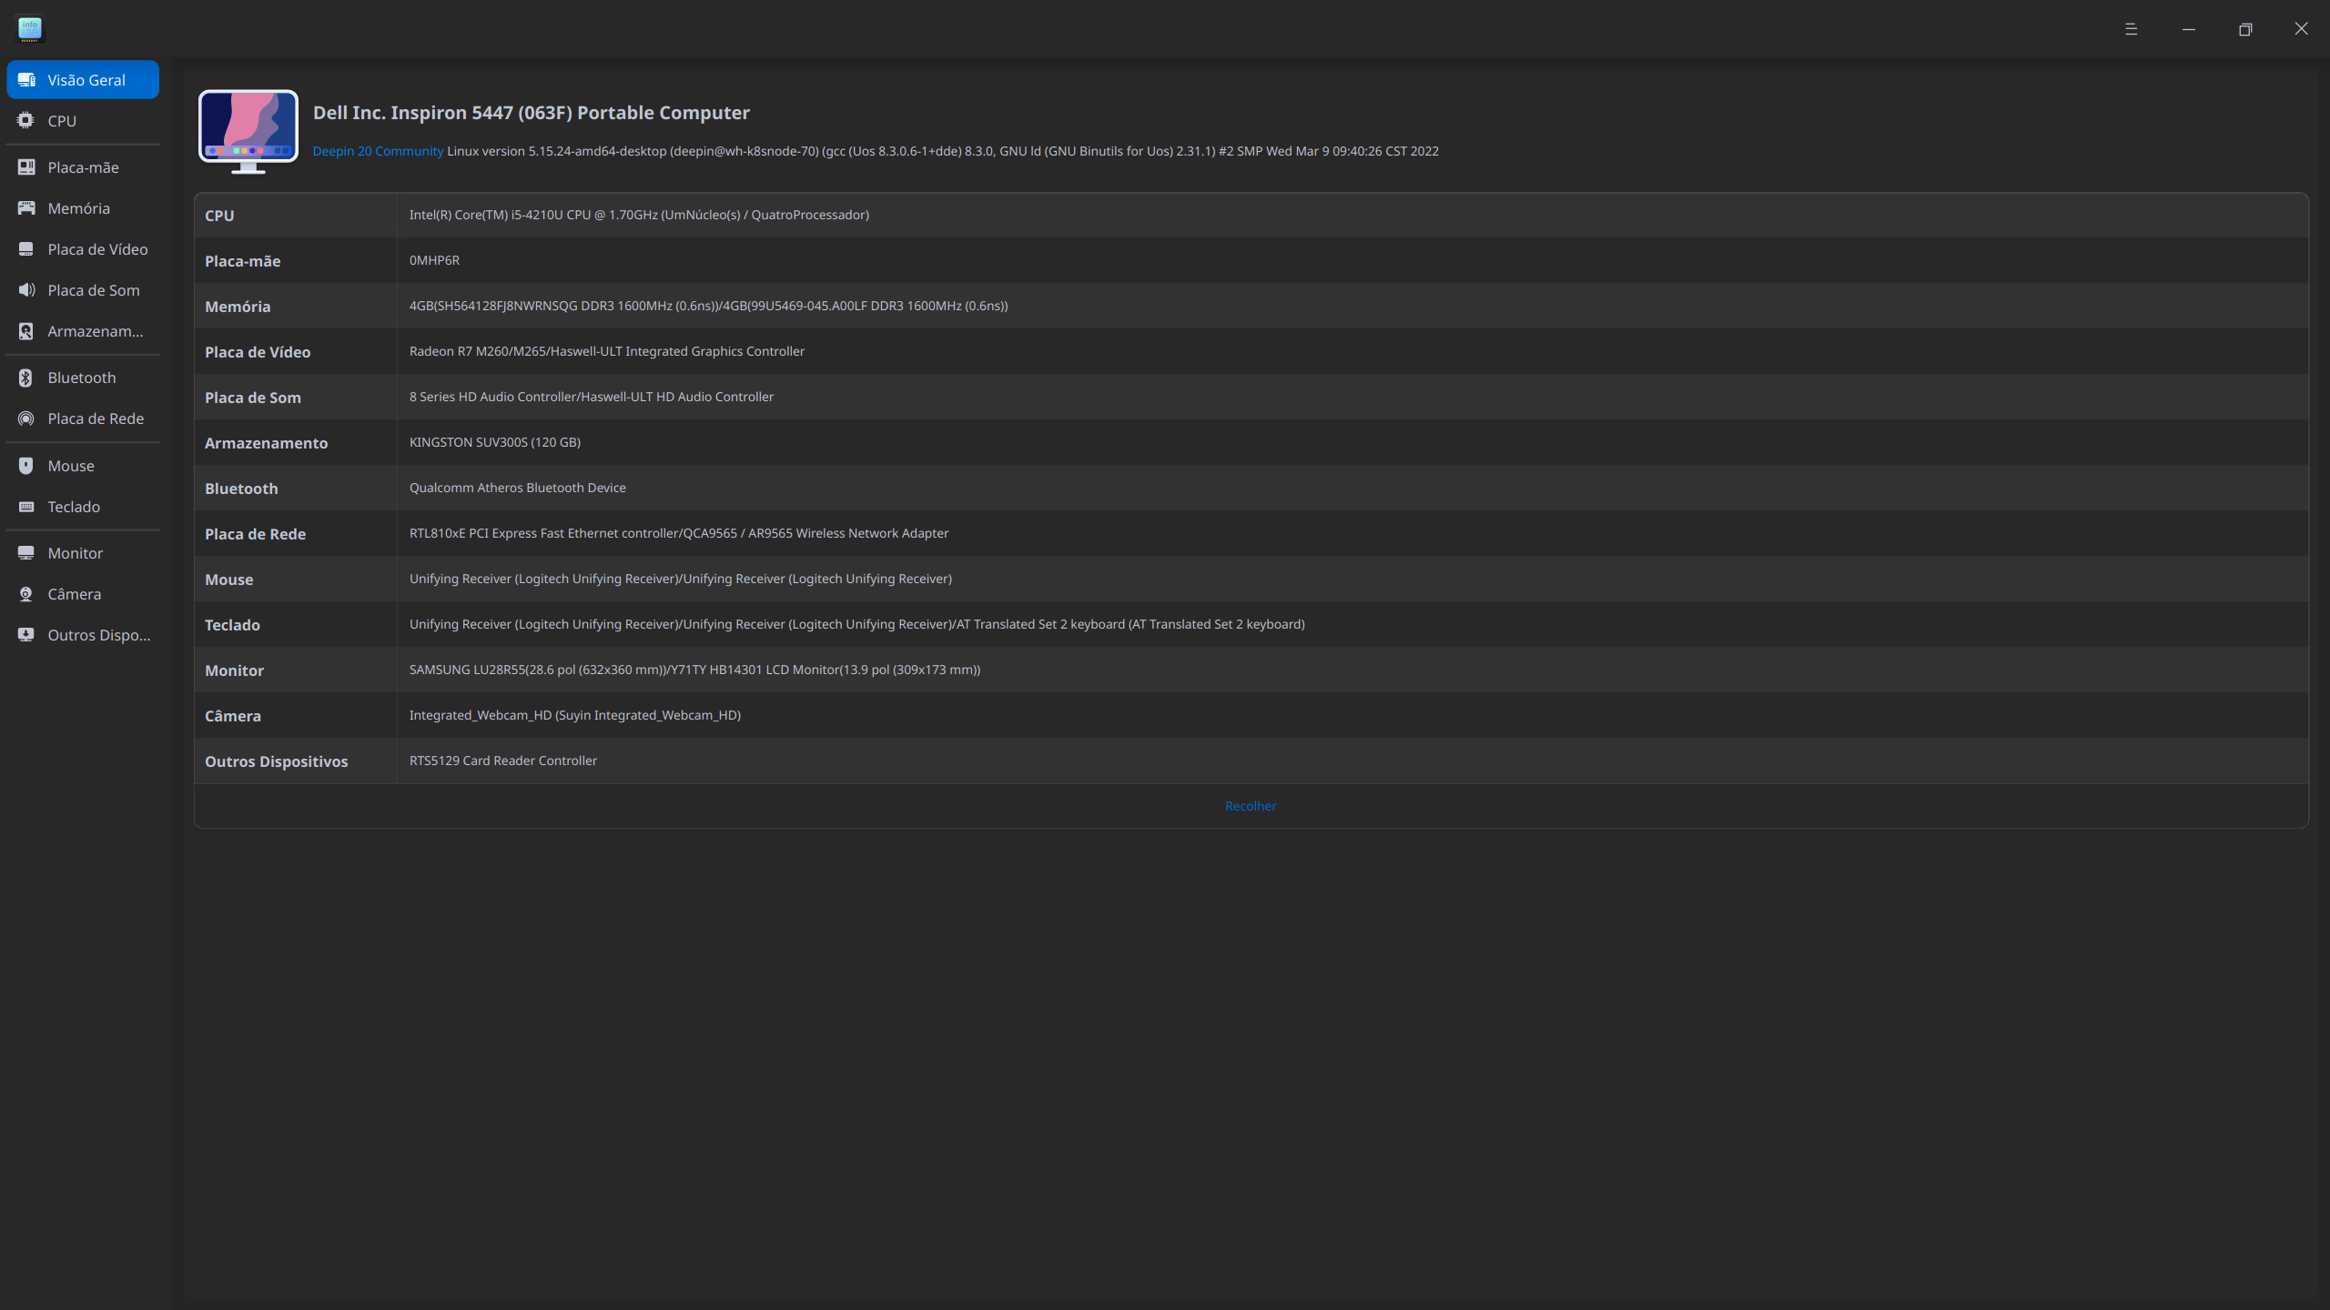Click the Placa de Som speaker icon

point(26,290)
